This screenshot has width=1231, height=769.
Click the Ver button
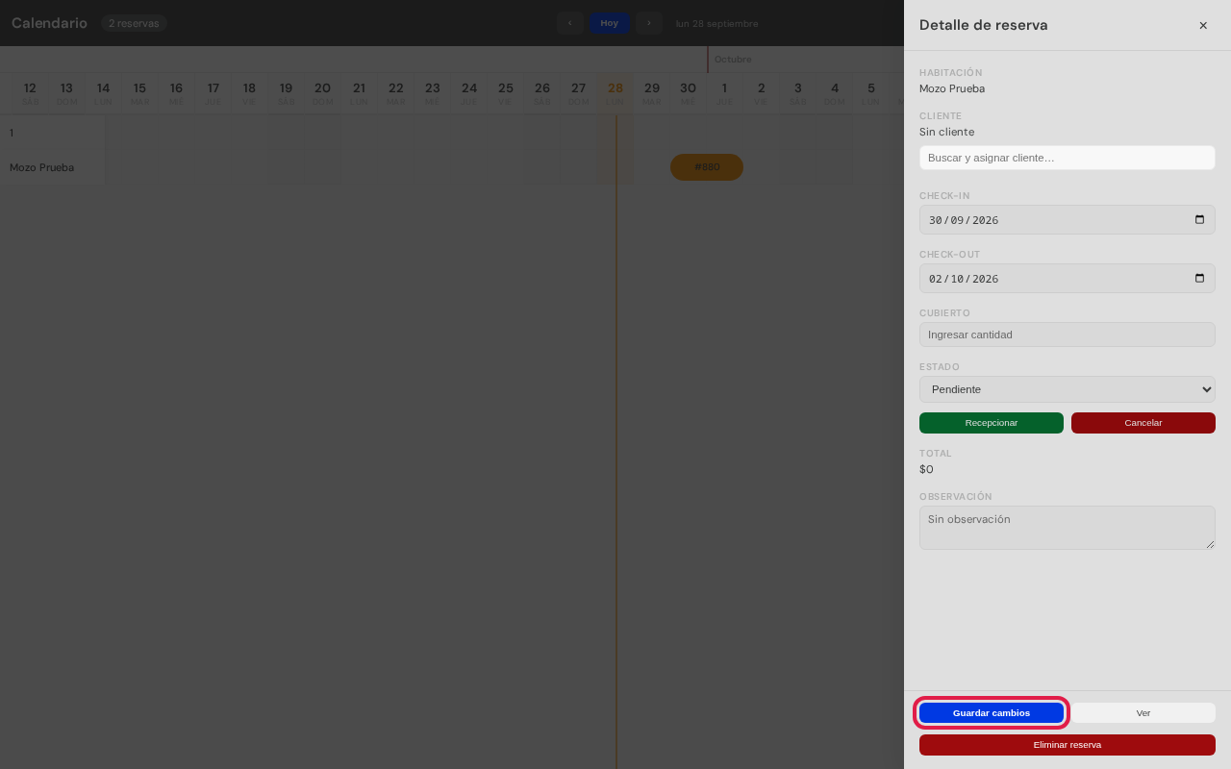tap(1143, 713)
